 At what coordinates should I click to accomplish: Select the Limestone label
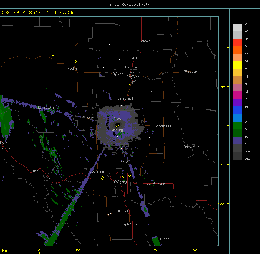pos(46,107)
